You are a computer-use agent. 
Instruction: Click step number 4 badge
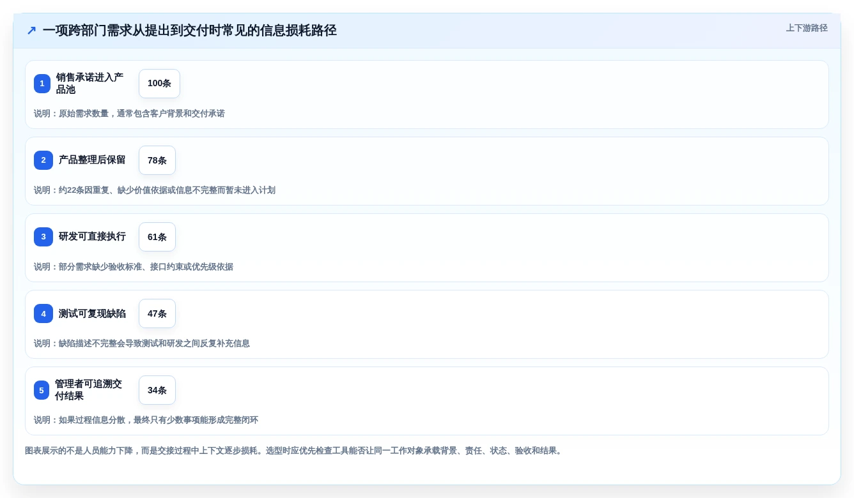pyautogui.click(x=43, y=313)
